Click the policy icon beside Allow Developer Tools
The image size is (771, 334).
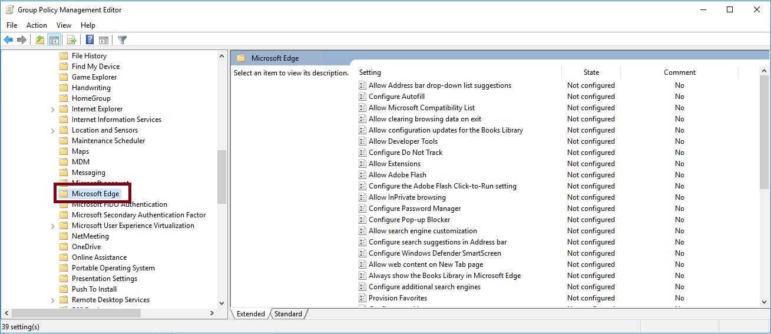[363, 141]
